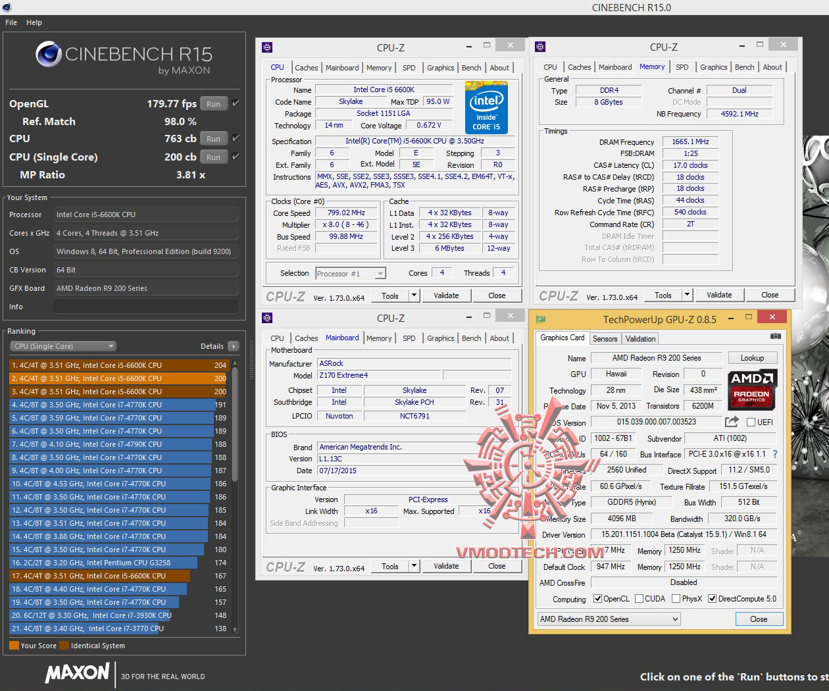Click the ranking list scrollbar thumb
Image resolution: width=829 pixels, height=691 pixels.
tap(234, 424)
